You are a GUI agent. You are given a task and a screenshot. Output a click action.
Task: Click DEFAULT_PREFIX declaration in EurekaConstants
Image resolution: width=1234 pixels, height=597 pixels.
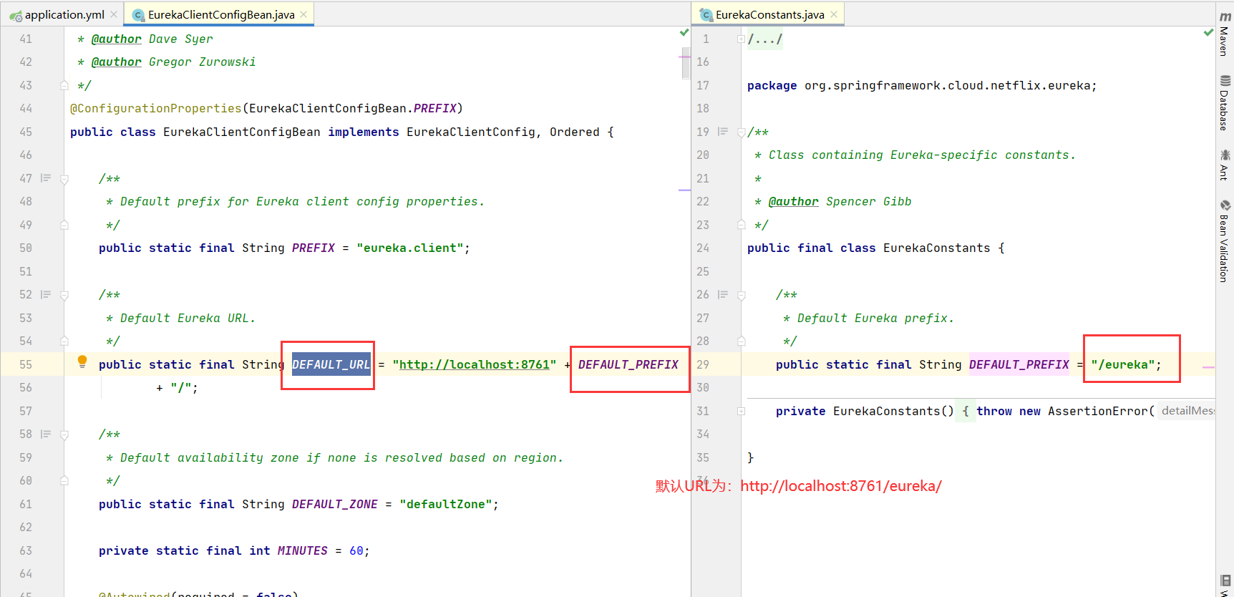point(1019,364)
